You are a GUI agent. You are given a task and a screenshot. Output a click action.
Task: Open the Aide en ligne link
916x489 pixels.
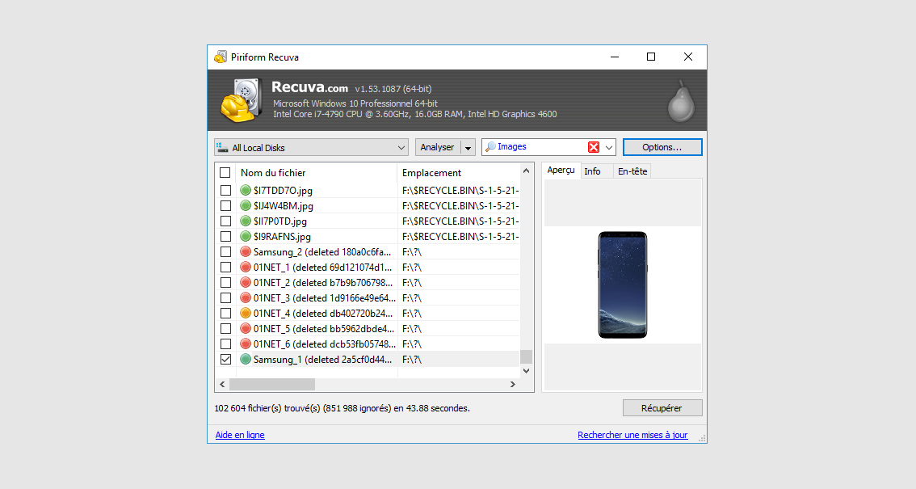(x=240, y=435)
